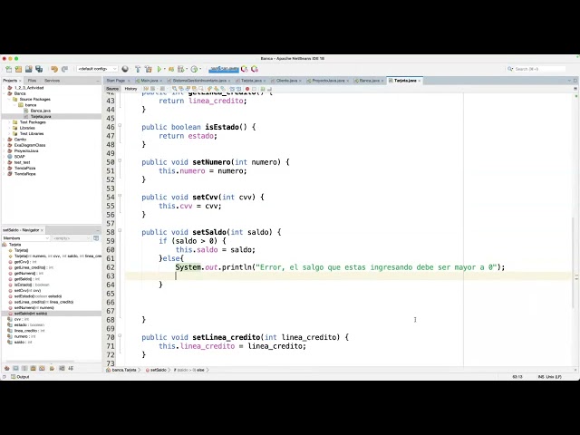Select the ExaDiagramClass project

point(30,145)
